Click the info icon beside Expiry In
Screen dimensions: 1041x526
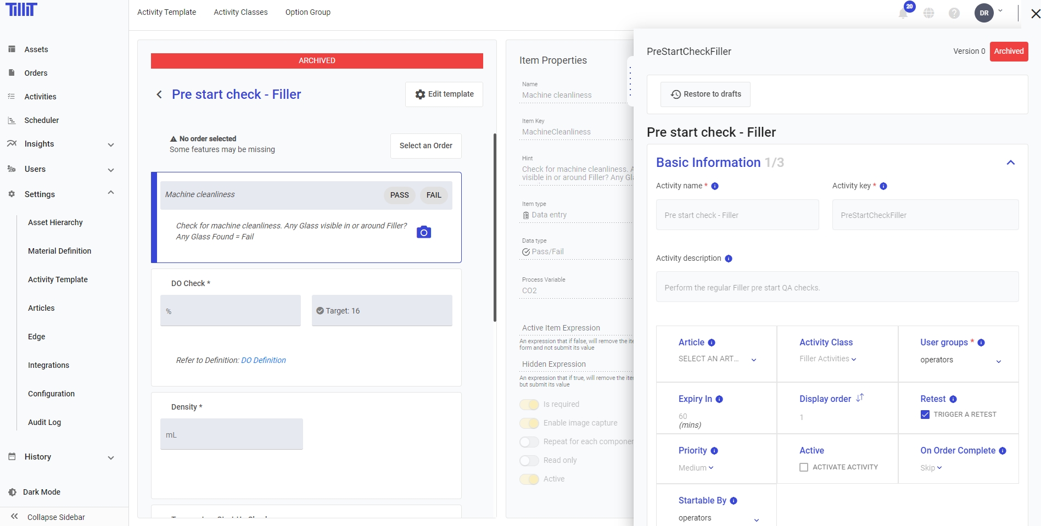(719, 399)
